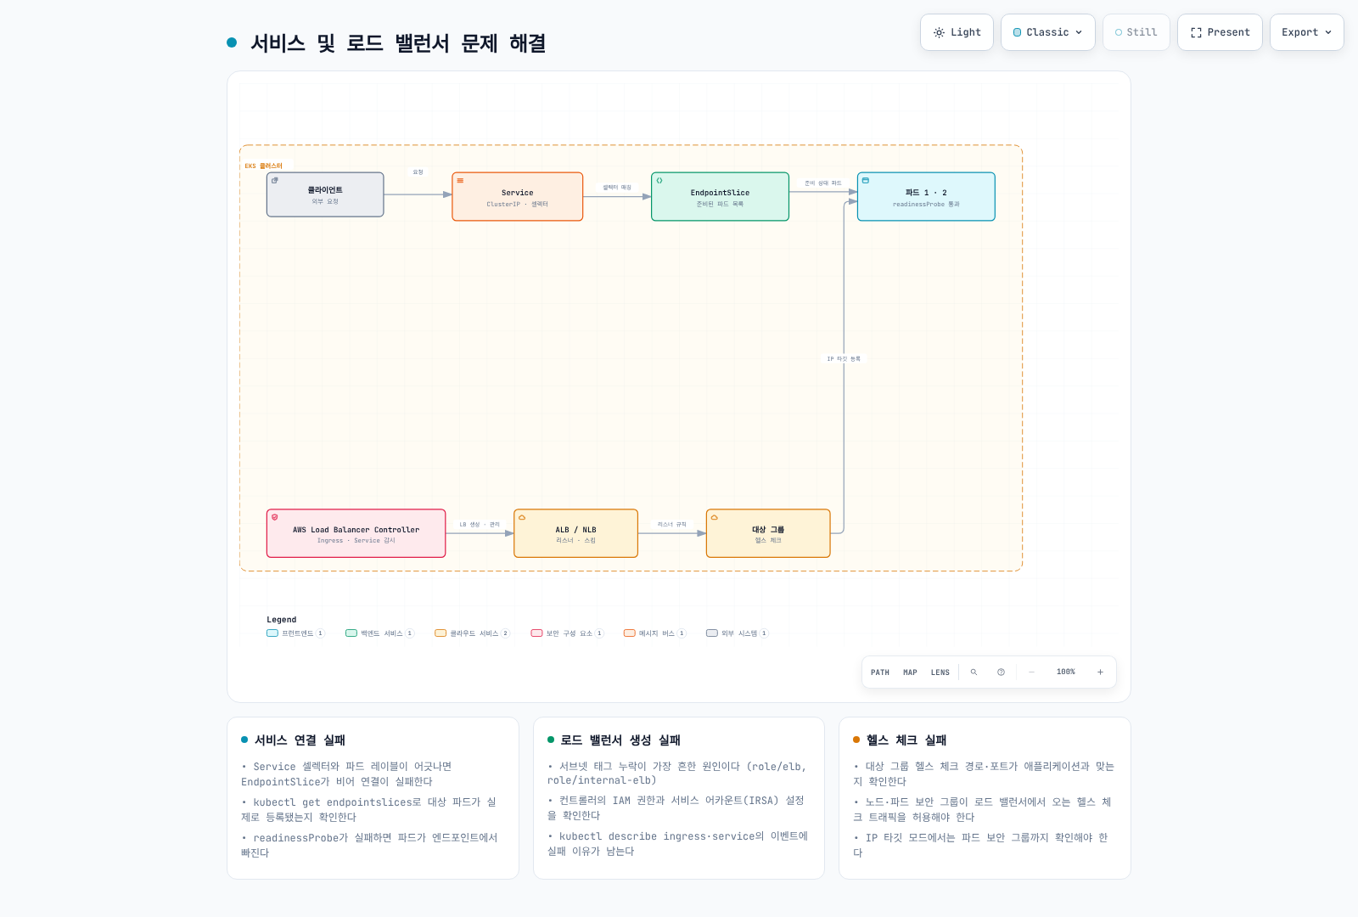Toggle 메시지 버스 legend filter

655,633
